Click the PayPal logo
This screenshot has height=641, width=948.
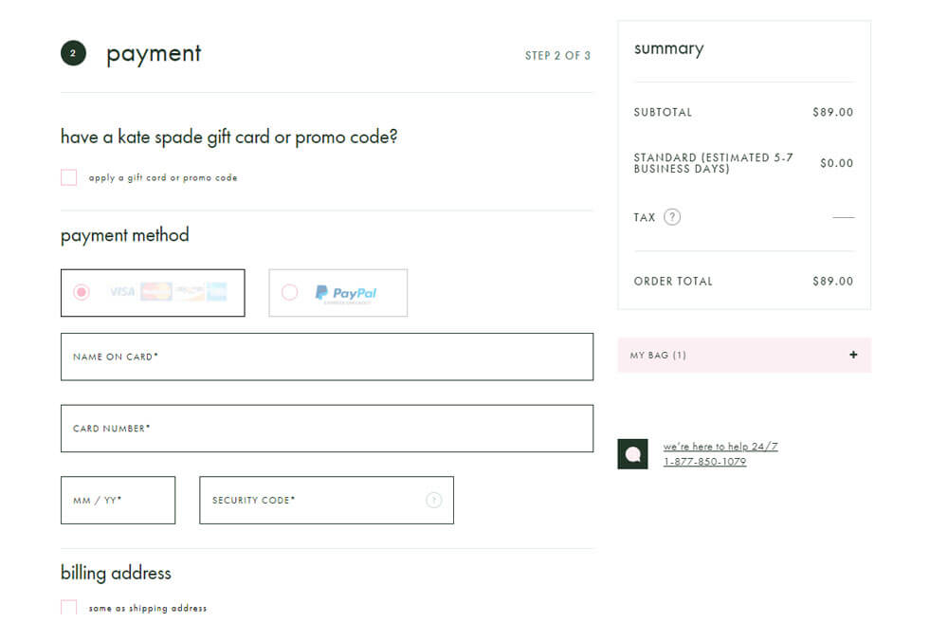pos(346,293)
